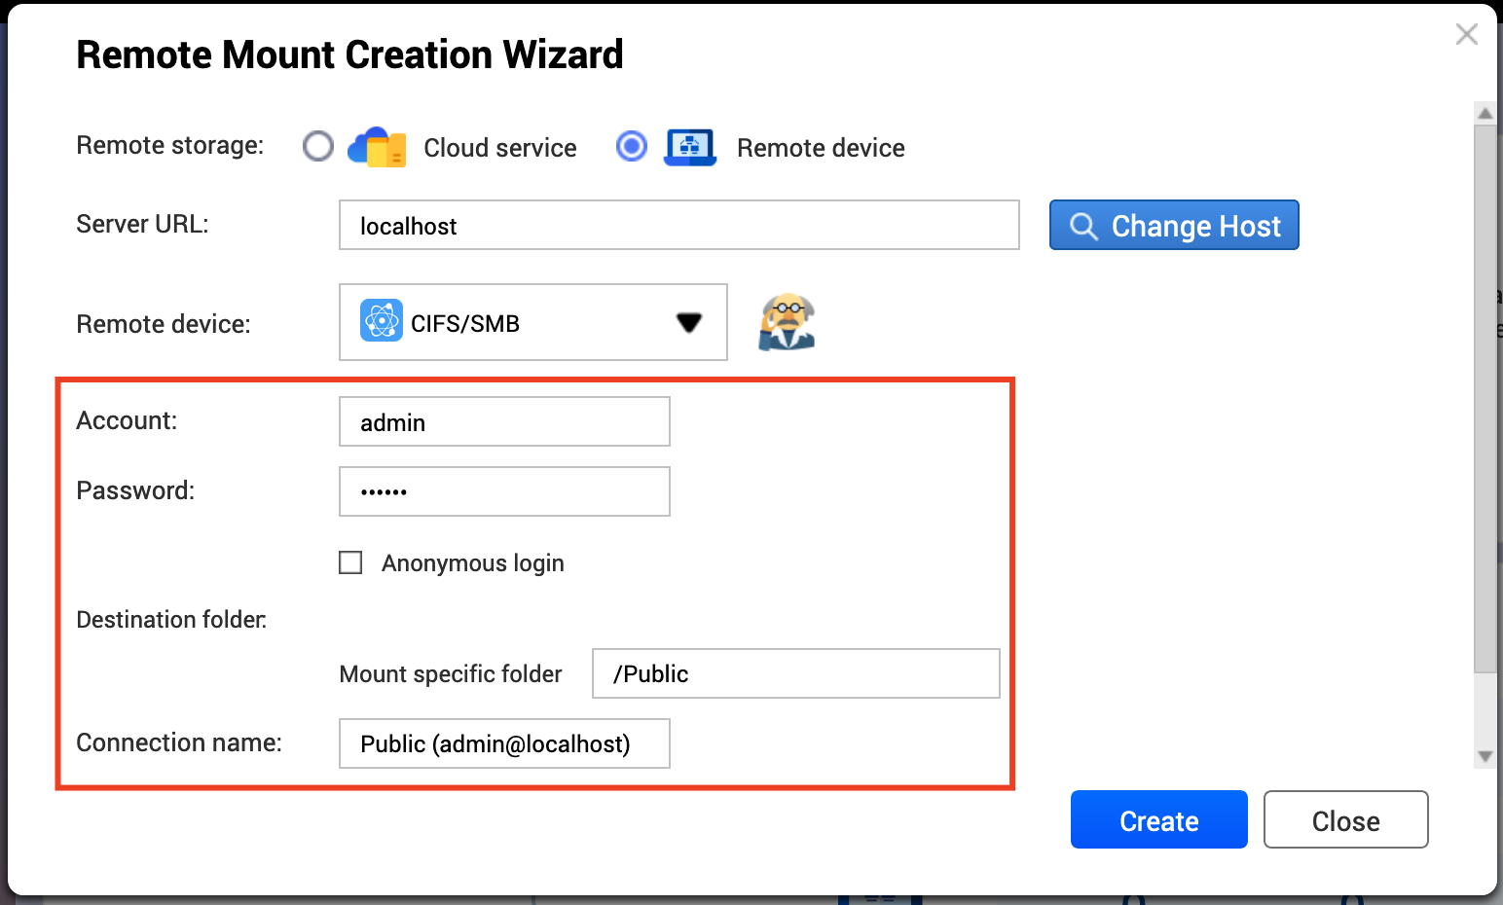1503x905 pixels.
Task: Select the Remote device radio button
Action: pos(632,147)
